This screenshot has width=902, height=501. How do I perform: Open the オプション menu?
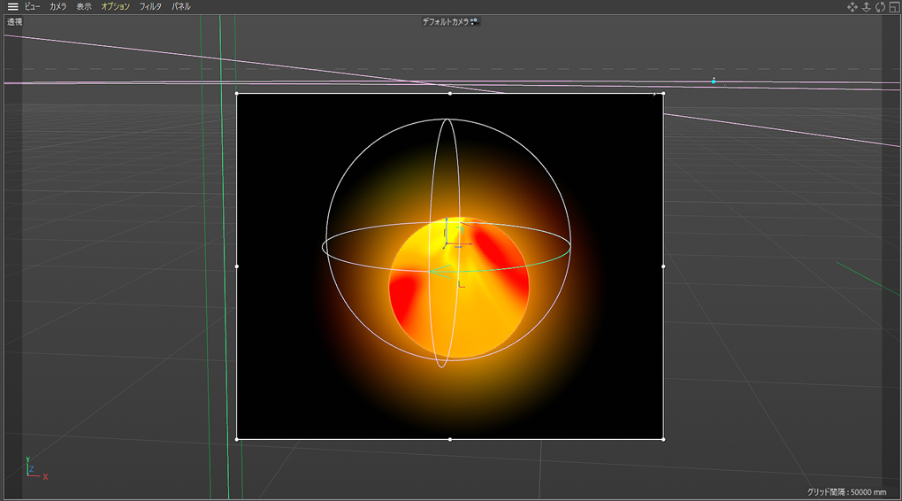tap(115, 6)
